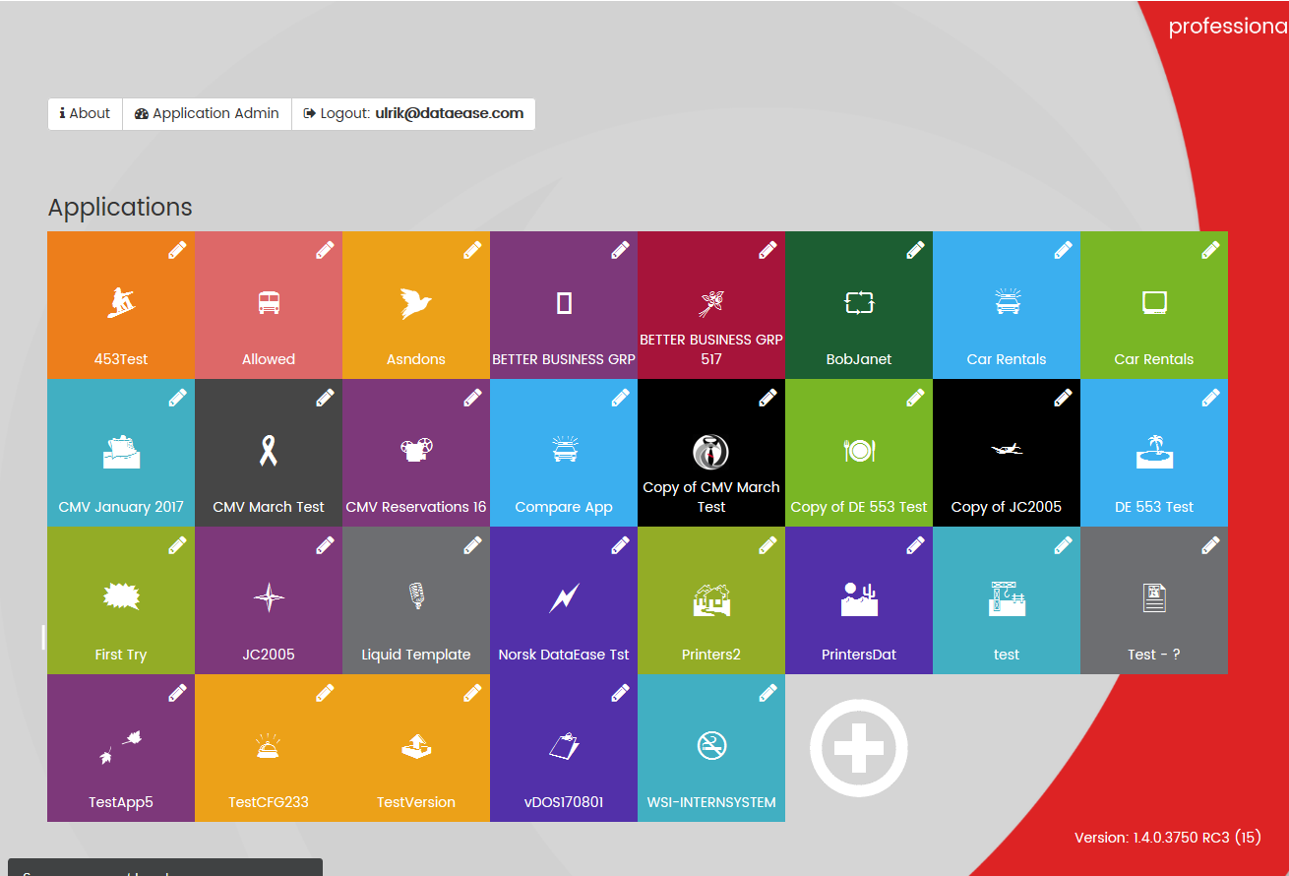Open 453Test via the snowboarder icon
This screenshot has width=1289, height=876.
[x=121, y=303]
